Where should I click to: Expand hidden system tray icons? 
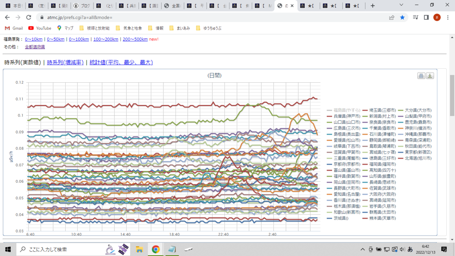pyautogui.click(x=363, y=249)
